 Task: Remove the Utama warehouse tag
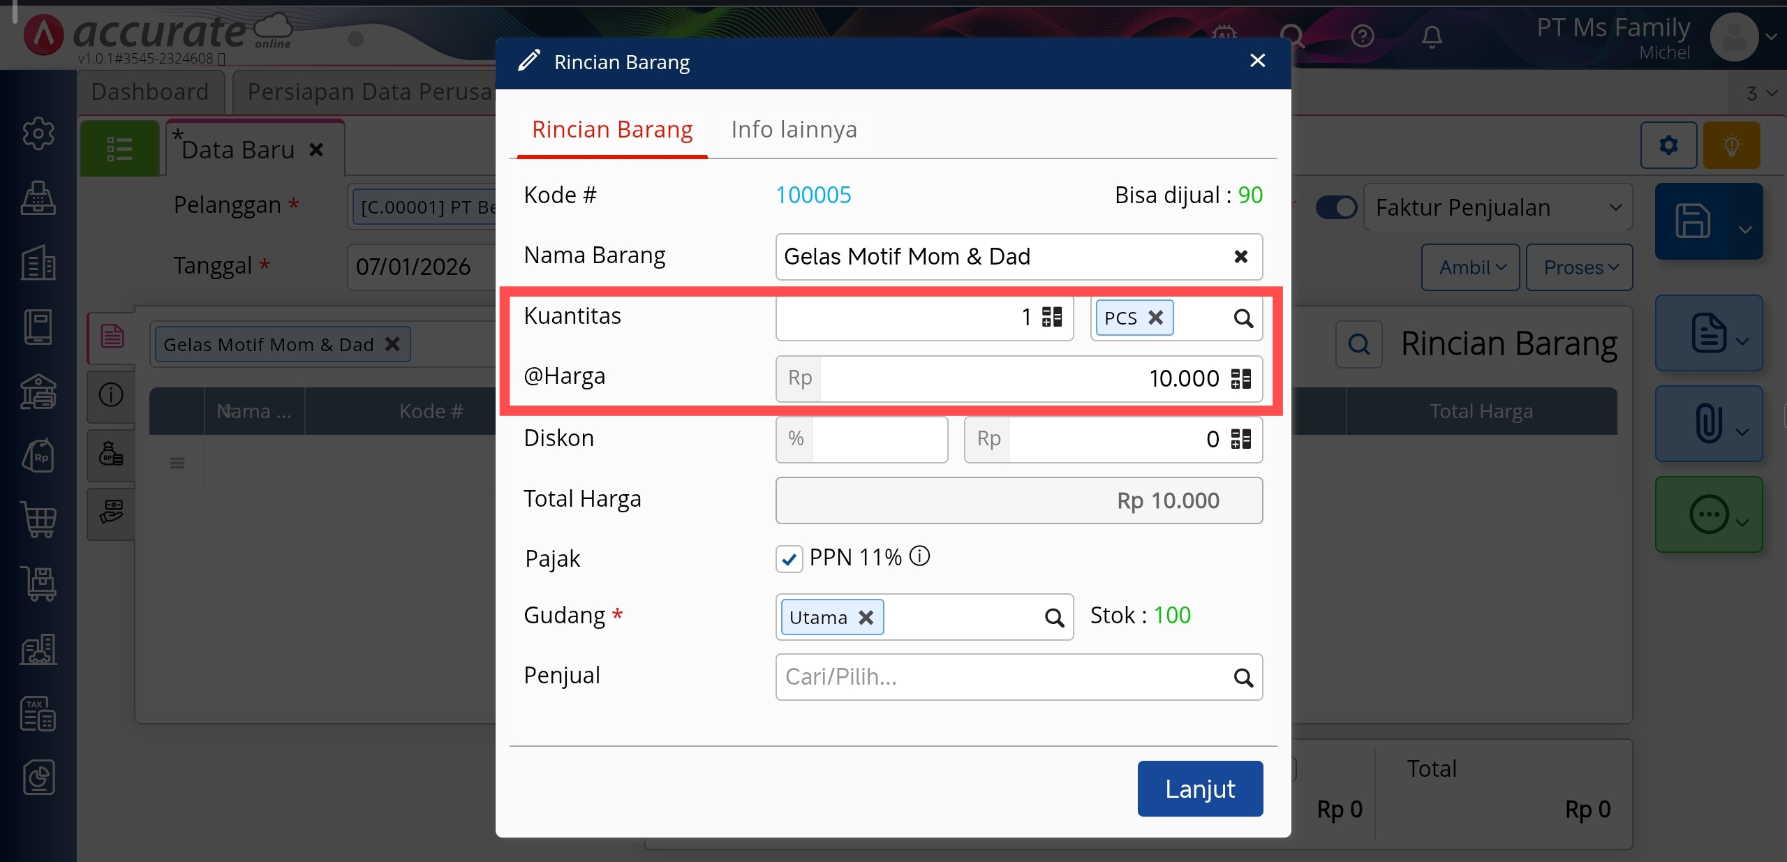pos(866,618)
